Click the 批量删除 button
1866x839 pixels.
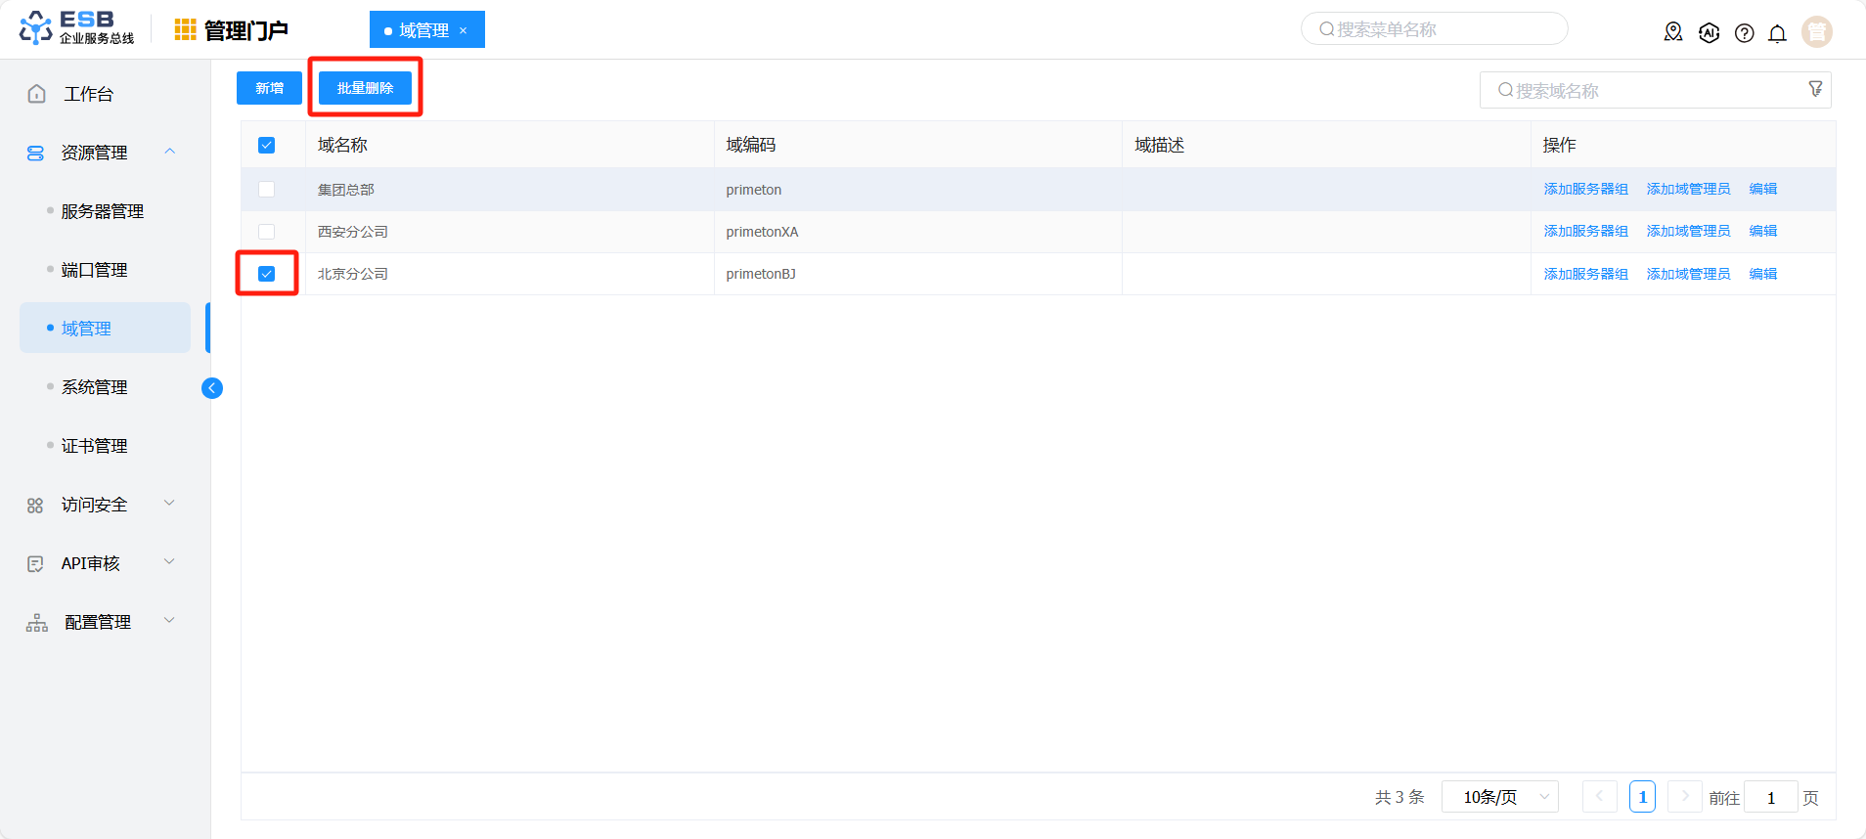point(365,88)
